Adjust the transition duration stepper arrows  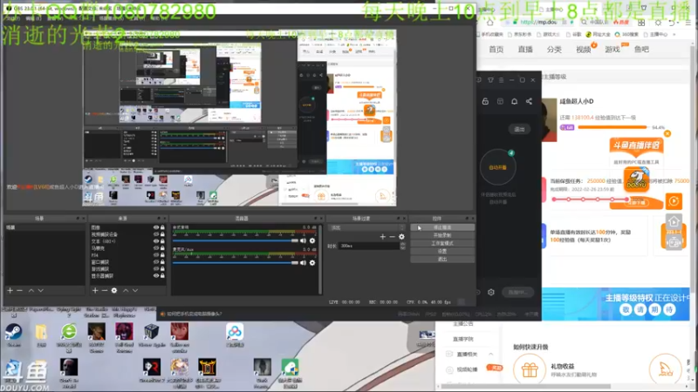(x=403, y=246)
